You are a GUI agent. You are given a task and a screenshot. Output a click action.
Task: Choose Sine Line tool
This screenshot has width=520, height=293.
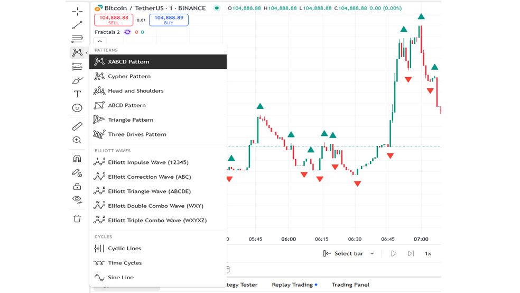click(158, 278)
